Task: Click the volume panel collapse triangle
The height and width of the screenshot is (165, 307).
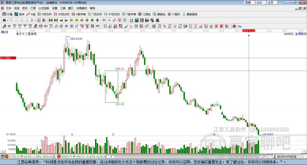Action: 3,152
